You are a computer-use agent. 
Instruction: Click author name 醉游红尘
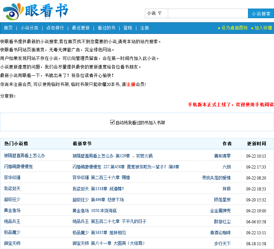click(222, 222)
